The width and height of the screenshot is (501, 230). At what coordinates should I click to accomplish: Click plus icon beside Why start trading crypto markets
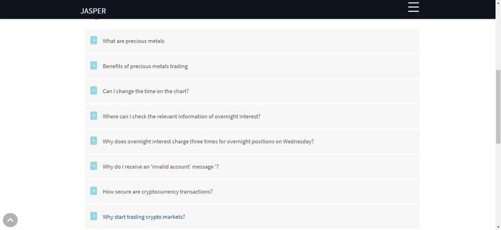tap(93, 216)
